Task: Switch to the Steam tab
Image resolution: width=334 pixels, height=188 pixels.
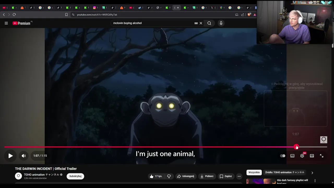Action: click(140, 8)
